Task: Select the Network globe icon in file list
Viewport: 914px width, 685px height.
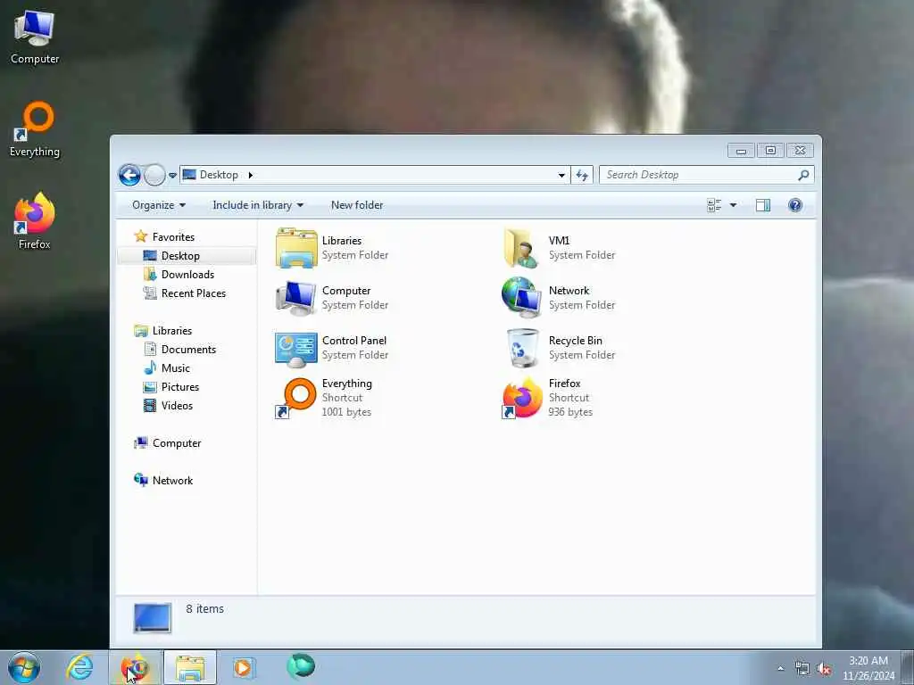Action: point(520,297)
